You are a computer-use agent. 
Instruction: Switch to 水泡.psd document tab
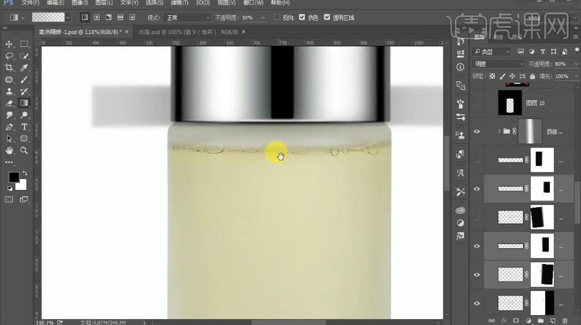[188, 32]
